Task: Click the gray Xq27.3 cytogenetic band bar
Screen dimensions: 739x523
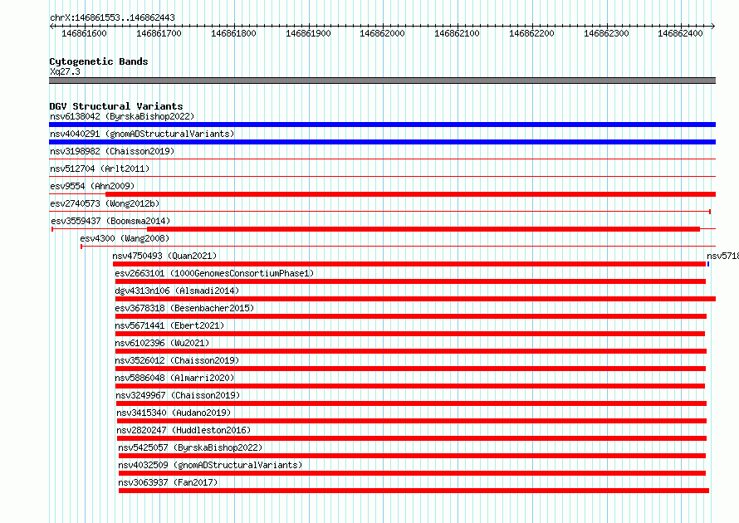Action: tap(382, 81)
